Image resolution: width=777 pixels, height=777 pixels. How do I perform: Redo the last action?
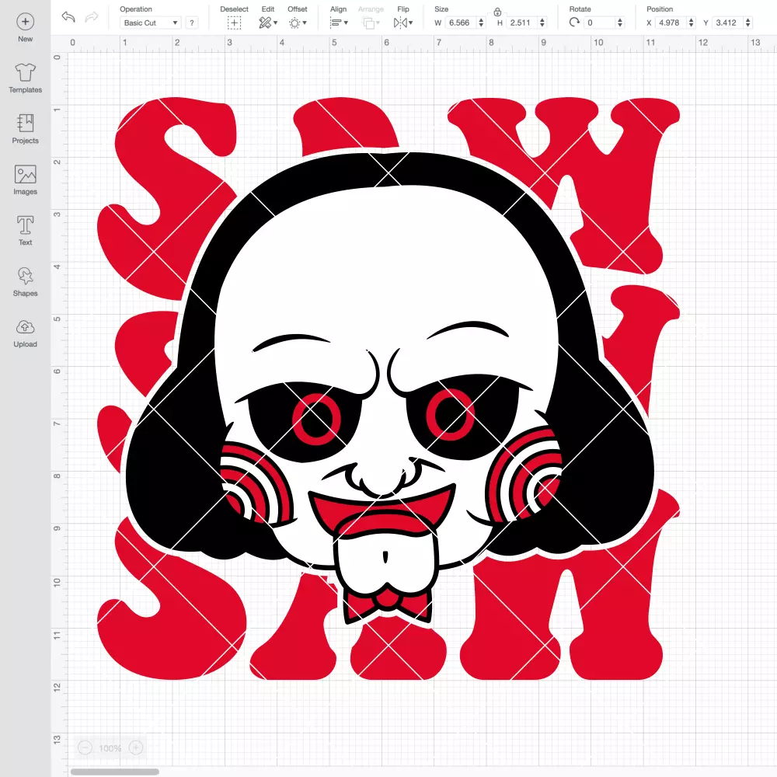(x=92, y=17)
